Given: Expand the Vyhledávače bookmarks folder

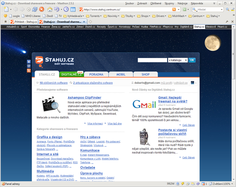Looking at the screenshot, I should tap(74, 16).
